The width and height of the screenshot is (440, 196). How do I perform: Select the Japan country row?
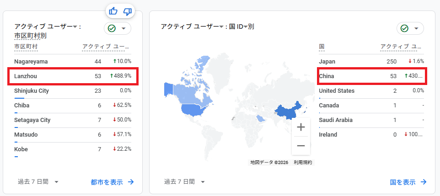point(371,61)
